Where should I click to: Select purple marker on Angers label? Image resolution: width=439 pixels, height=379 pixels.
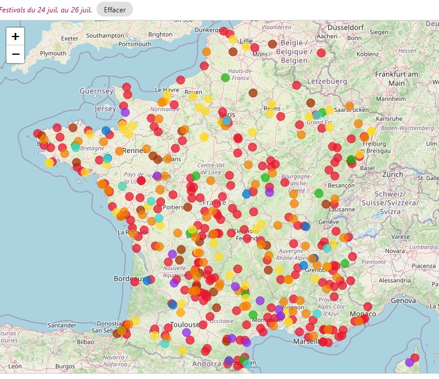click(x=157, y=176)
